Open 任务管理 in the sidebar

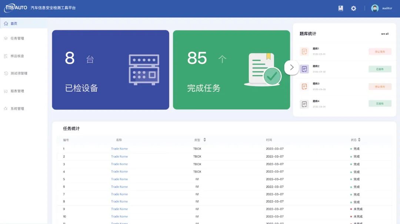(17, 38)
